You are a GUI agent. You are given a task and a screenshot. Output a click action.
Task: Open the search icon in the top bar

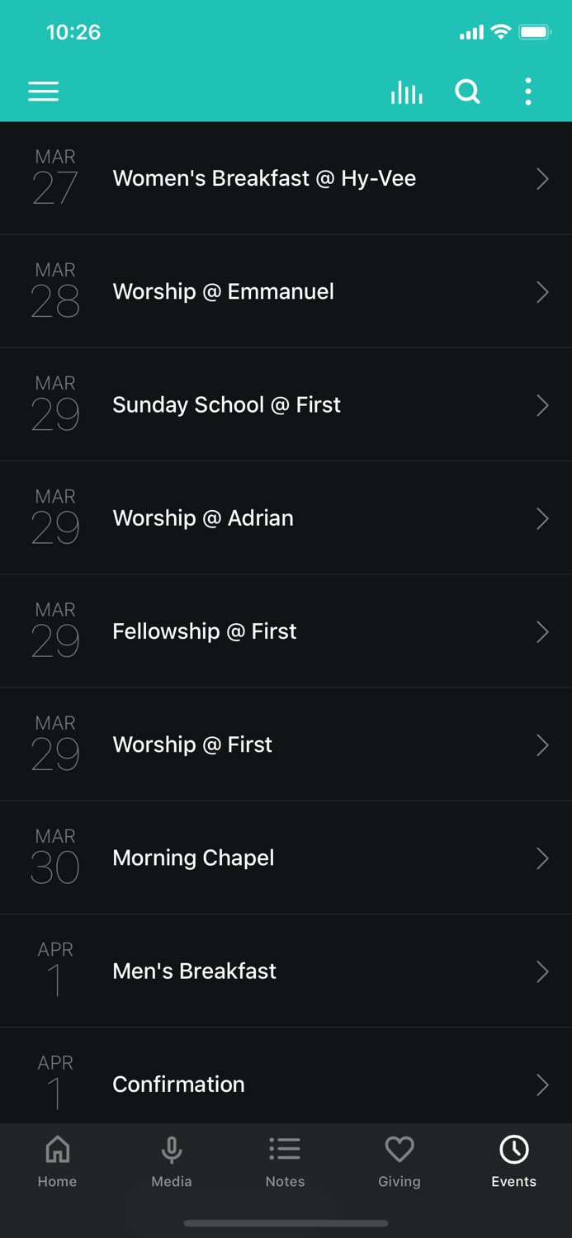coord(467,92)
